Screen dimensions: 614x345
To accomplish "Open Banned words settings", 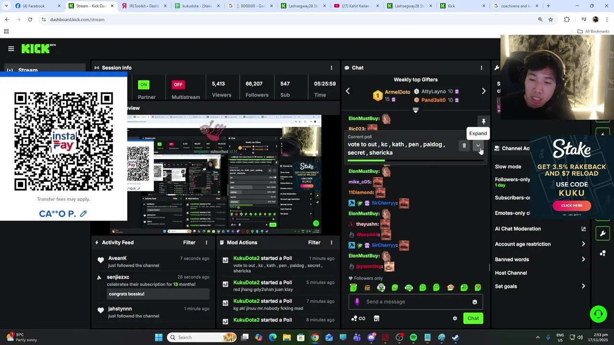I will tap(540, 259).
